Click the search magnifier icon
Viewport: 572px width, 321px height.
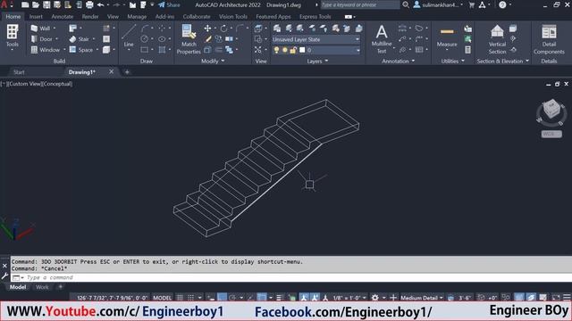pyautogui.click(x=405, y=4)
